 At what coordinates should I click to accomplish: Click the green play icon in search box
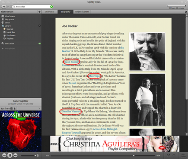(x=51, y=6)
